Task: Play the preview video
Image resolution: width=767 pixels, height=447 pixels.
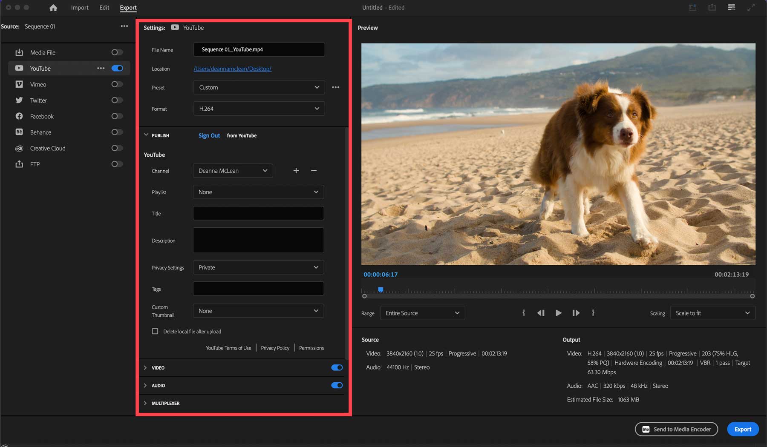Action: point(558,313)
